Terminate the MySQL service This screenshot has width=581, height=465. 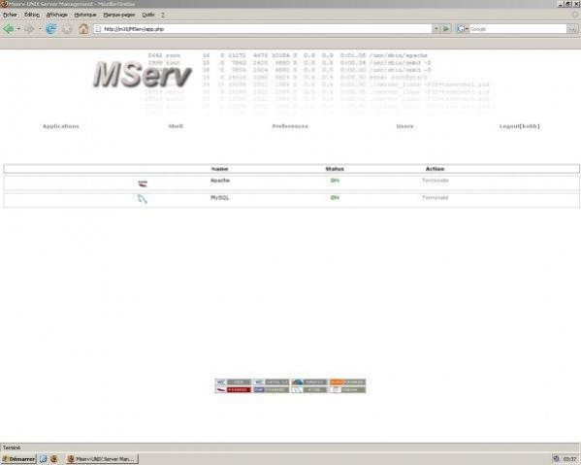pyautogui.click(x=435, y=198)
